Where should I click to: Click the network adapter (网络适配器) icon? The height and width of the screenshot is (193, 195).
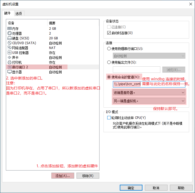[9, 48]
